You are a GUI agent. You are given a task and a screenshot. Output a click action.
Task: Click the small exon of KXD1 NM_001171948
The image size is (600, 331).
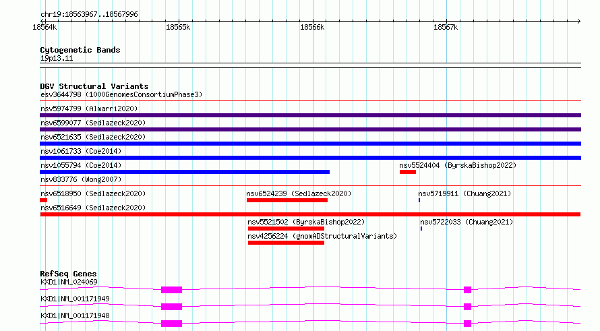[468, 324]
